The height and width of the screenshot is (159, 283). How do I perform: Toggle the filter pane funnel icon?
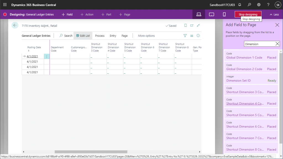point(185,36)
